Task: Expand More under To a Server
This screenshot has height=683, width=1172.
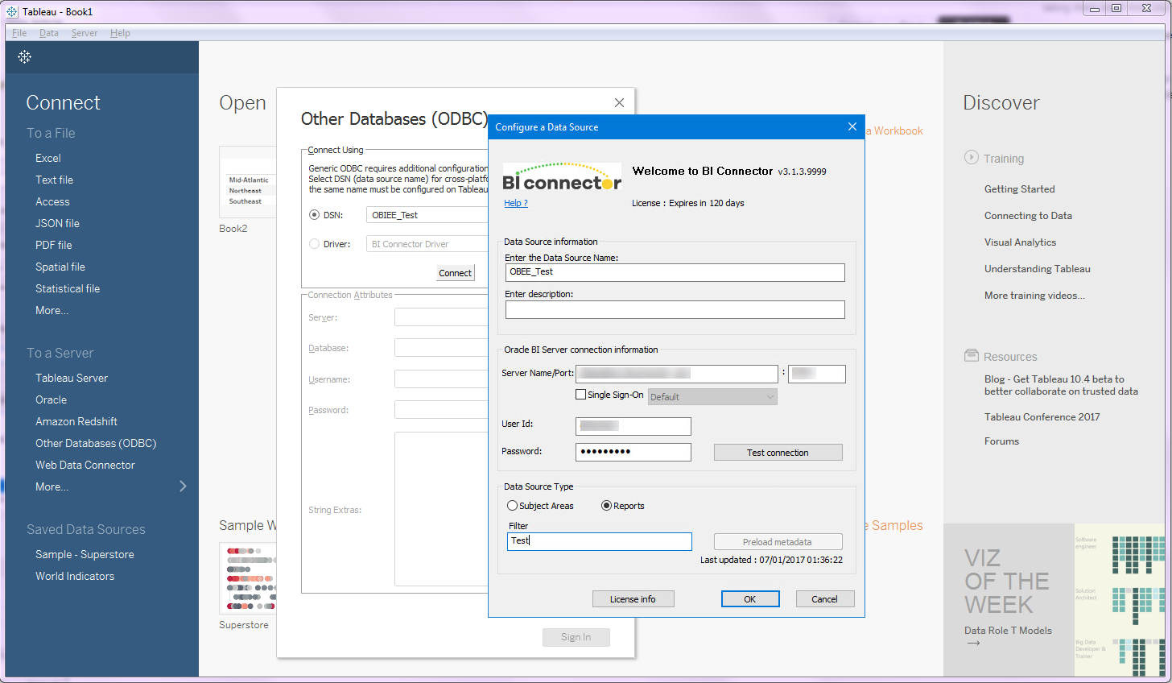Action: tap(52, 486)
